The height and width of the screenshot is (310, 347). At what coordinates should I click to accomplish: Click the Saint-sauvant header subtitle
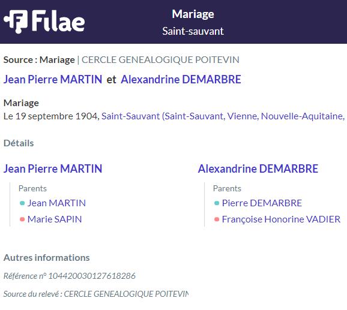193,31
